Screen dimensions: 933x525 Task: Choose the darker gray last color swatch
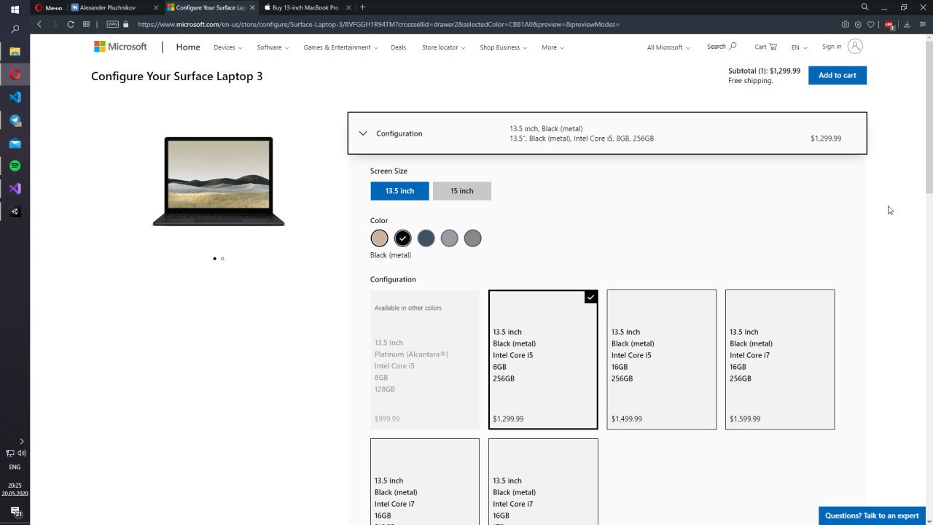click(472, 238)
